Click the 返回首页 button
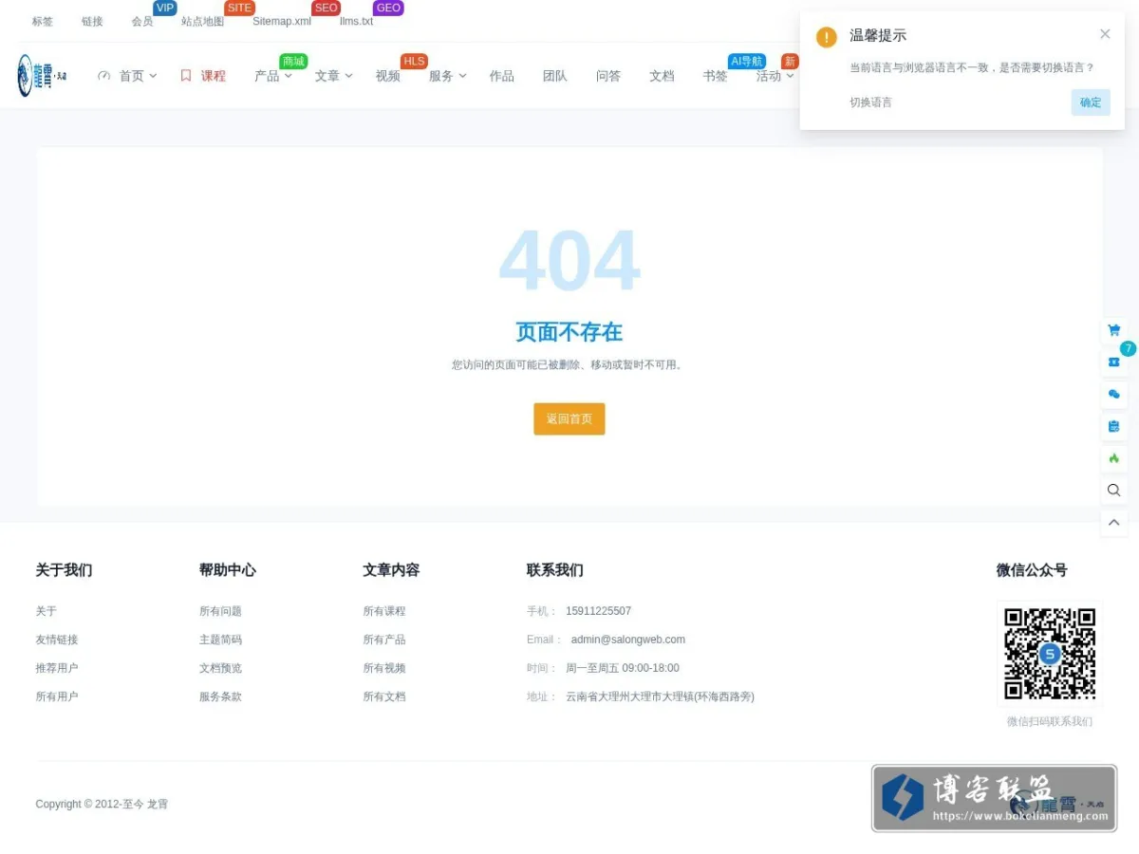 coord(569,419)
